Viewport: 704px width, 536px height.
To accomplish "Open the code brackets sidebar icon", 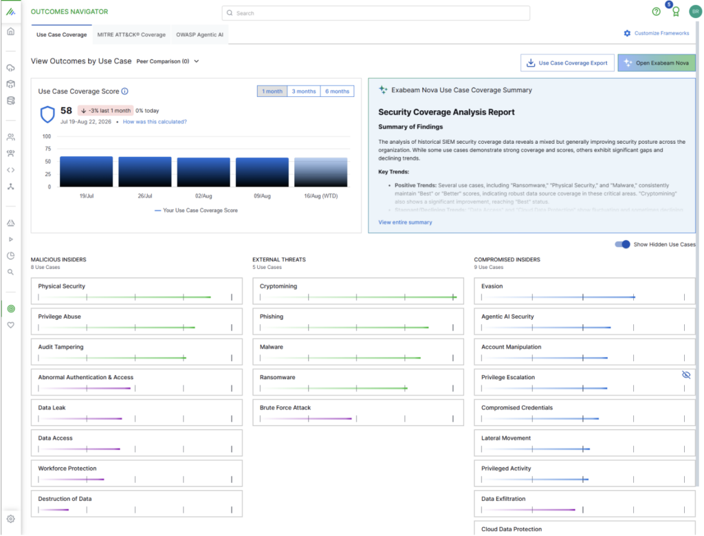I will [x=11, y=170].
